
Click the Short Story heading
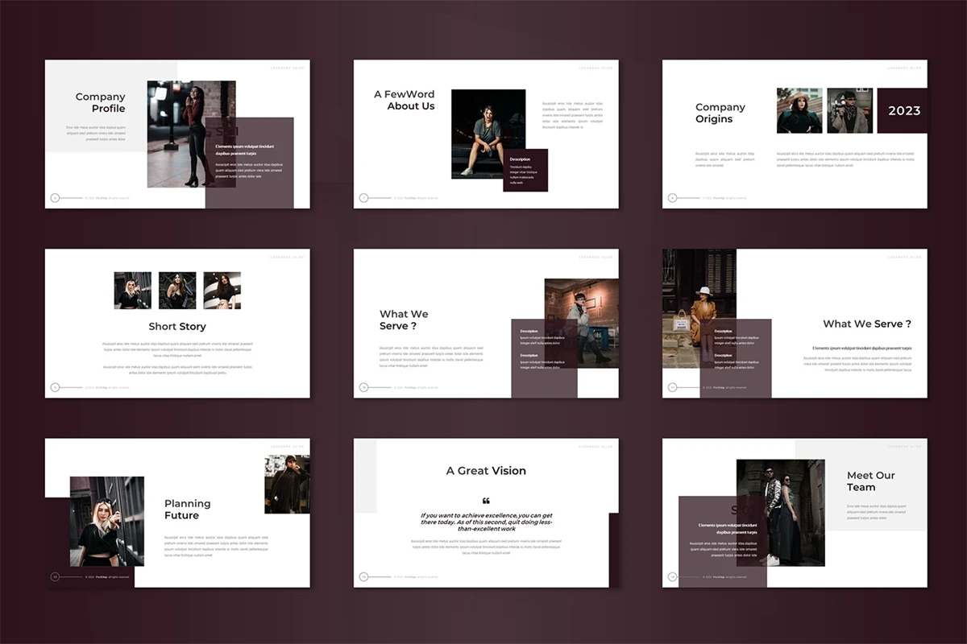click(x=177, y=326)
